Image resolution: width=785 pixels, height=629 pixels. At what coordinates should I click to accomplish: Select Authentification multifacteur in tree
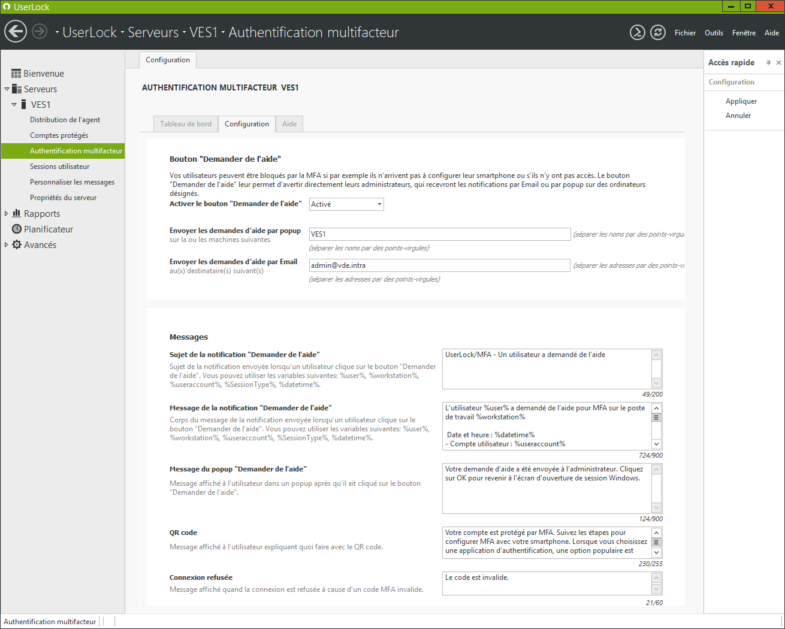[63, 151]
